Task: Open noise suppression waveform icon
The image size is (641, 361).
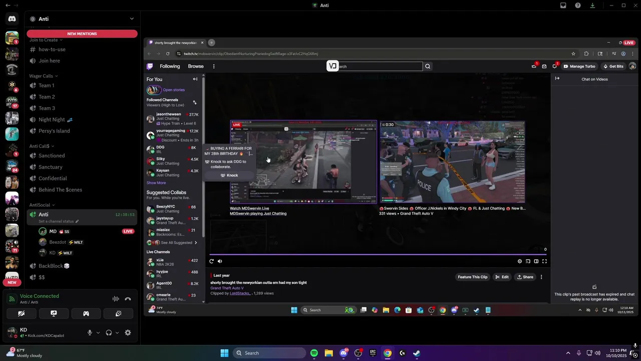Action: click(116, 299)
